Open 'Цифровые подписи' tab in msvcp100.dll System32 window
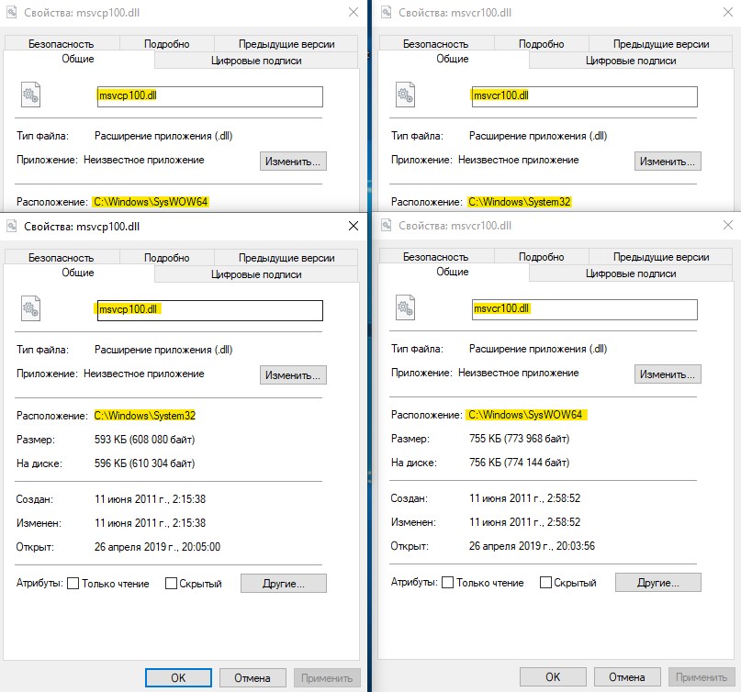The image size is (741, 692). pyautogui.click(x=256, y=274)
